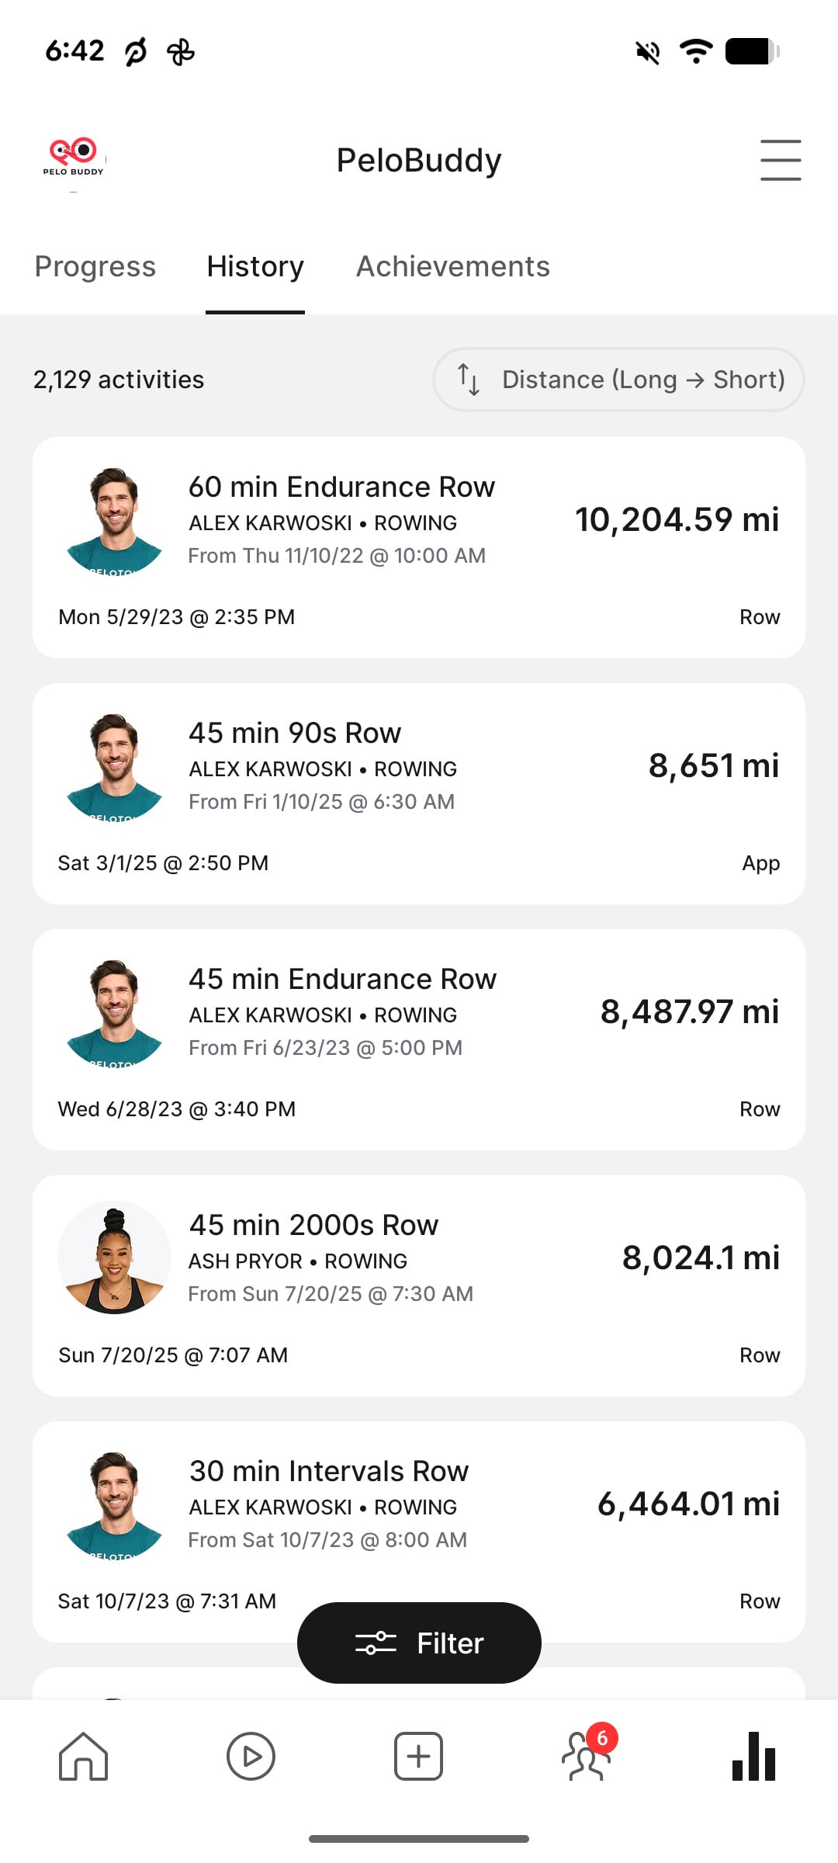
Task: Open the hamburger menu icon
Action: (781, 160)
